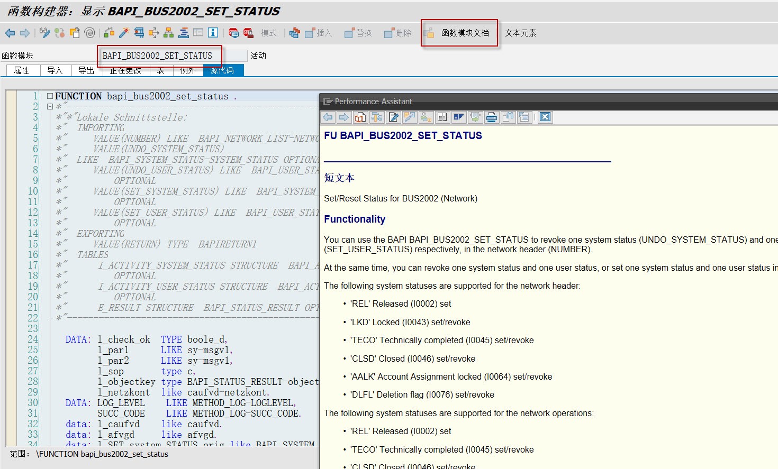
Task: Open the documentation book icon in Performance Assistant
Action: (360, 117)
